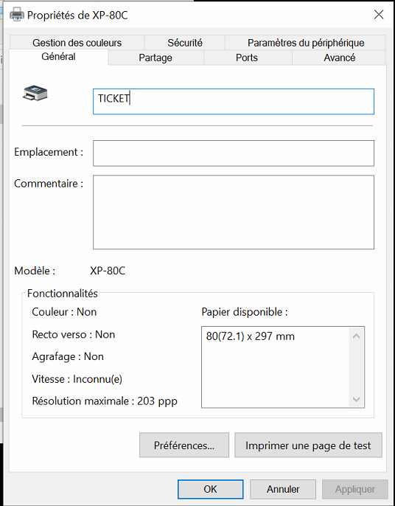Switch to the Sécurité tab
Viewport: 395px width, 506px height.
[x=185, y=43]
